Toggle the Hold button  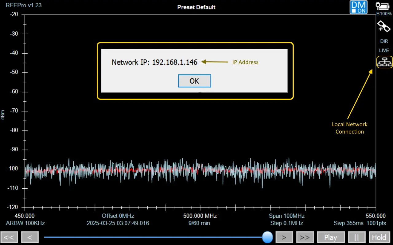coord(379,237)
